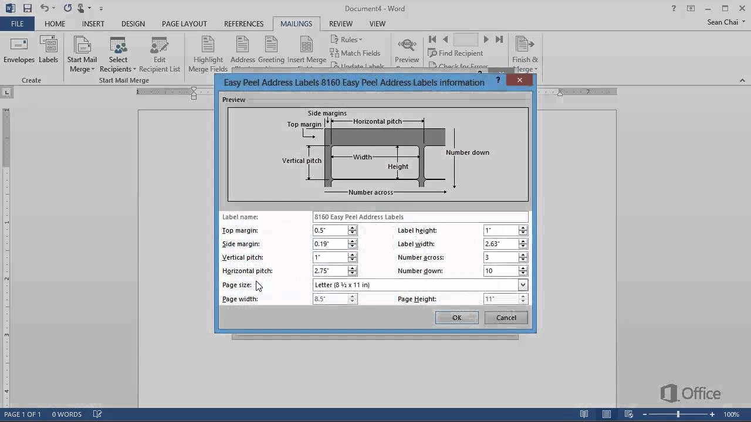The width and height of the screenshot is (751, 422).
Task: Cancel the label information dialog
Action: pos(506,317)
